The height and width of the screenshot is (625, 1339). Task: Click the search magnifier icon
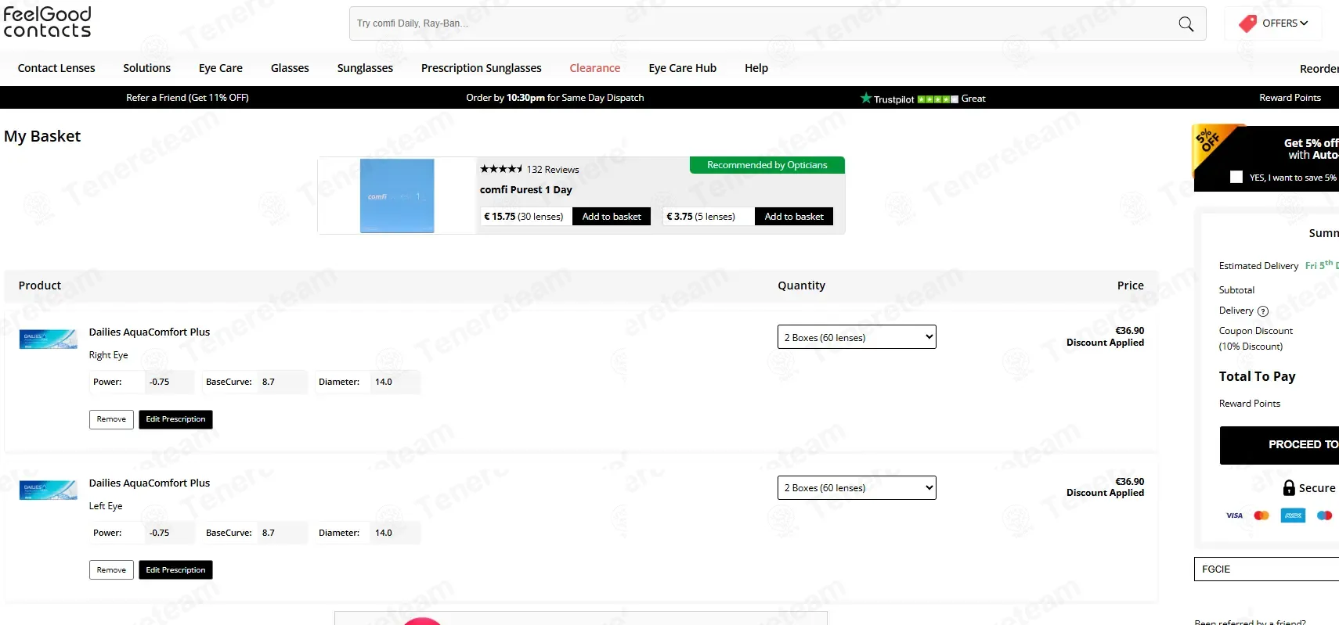tap(1186, 24)
